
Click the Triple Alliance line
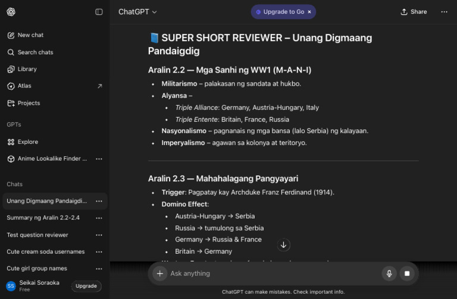[247, 108]
